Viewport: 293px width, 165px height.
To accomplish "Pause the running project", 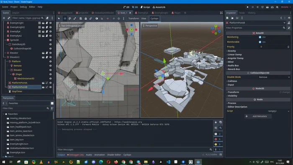I will [253, 7].
